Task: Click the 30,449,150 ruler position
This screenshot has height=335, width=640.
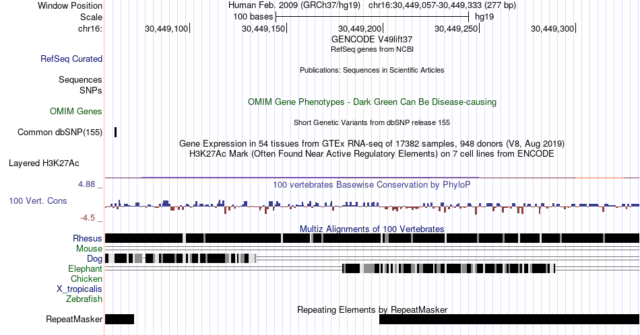Action: tap(263, 28)
